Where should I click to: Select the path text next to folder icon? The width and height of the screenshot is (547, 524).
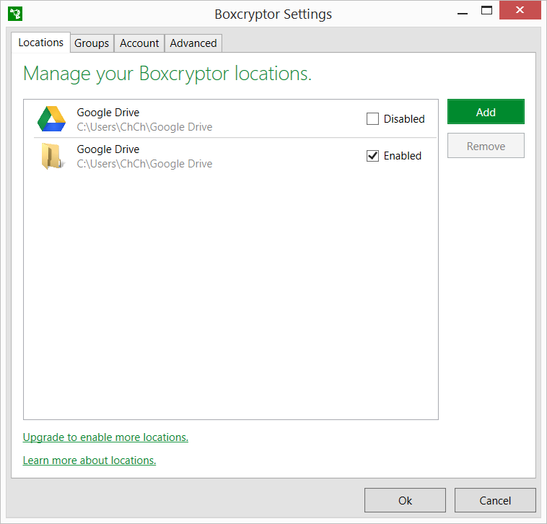[x=144, y=164]
